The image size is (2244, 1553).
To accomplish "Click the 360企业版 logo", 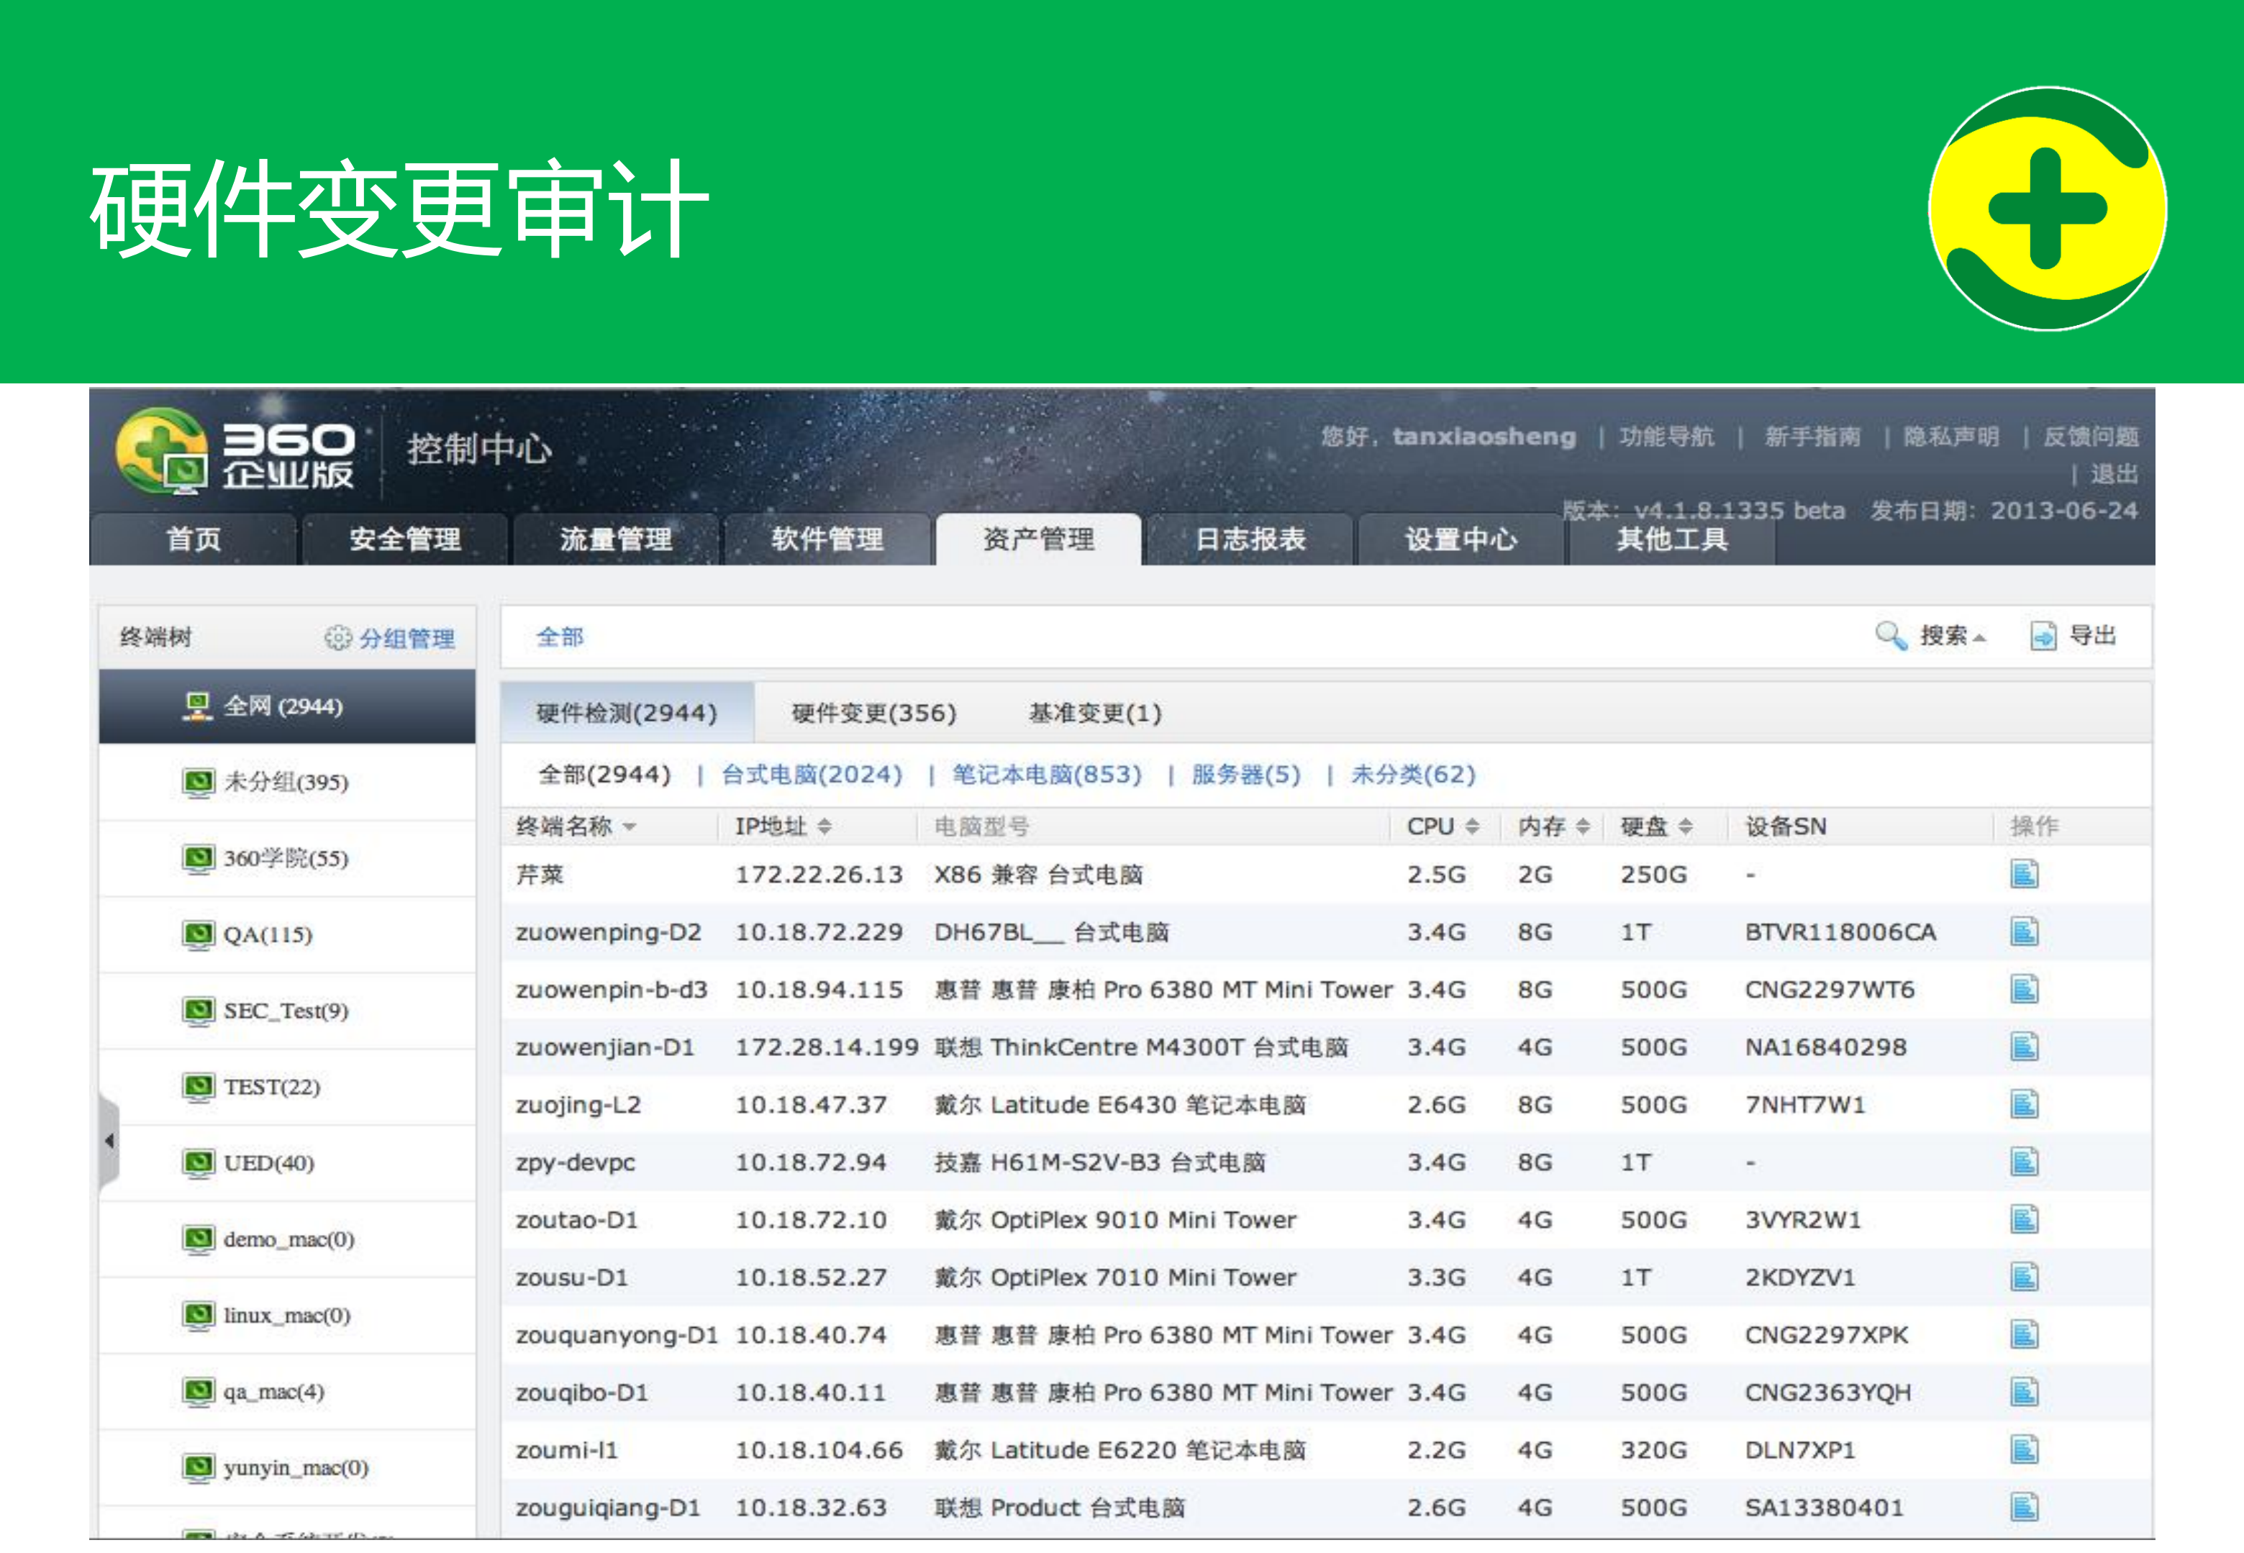I will (238, 453).
